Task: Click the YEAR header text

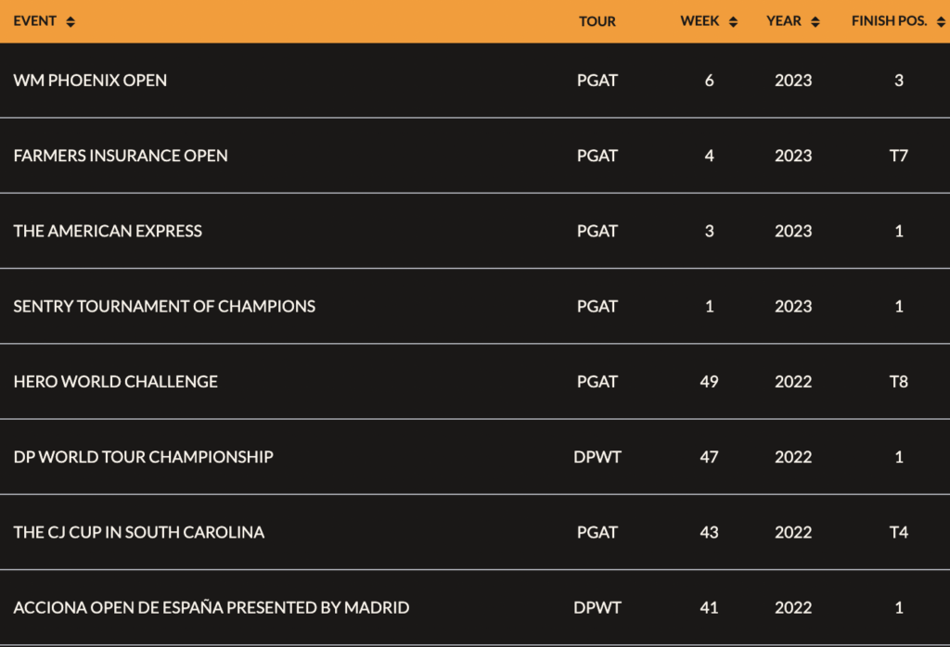Action: 783,21
